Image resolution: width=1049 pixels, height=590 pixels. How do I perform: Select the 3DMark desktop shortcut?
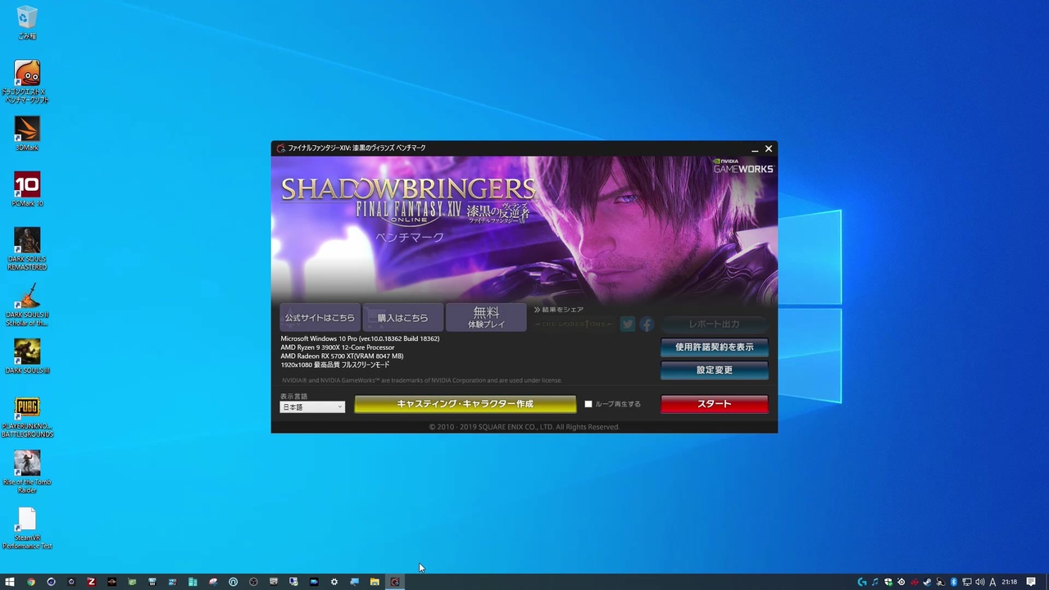pyautogui.click(x=27, y=134)
